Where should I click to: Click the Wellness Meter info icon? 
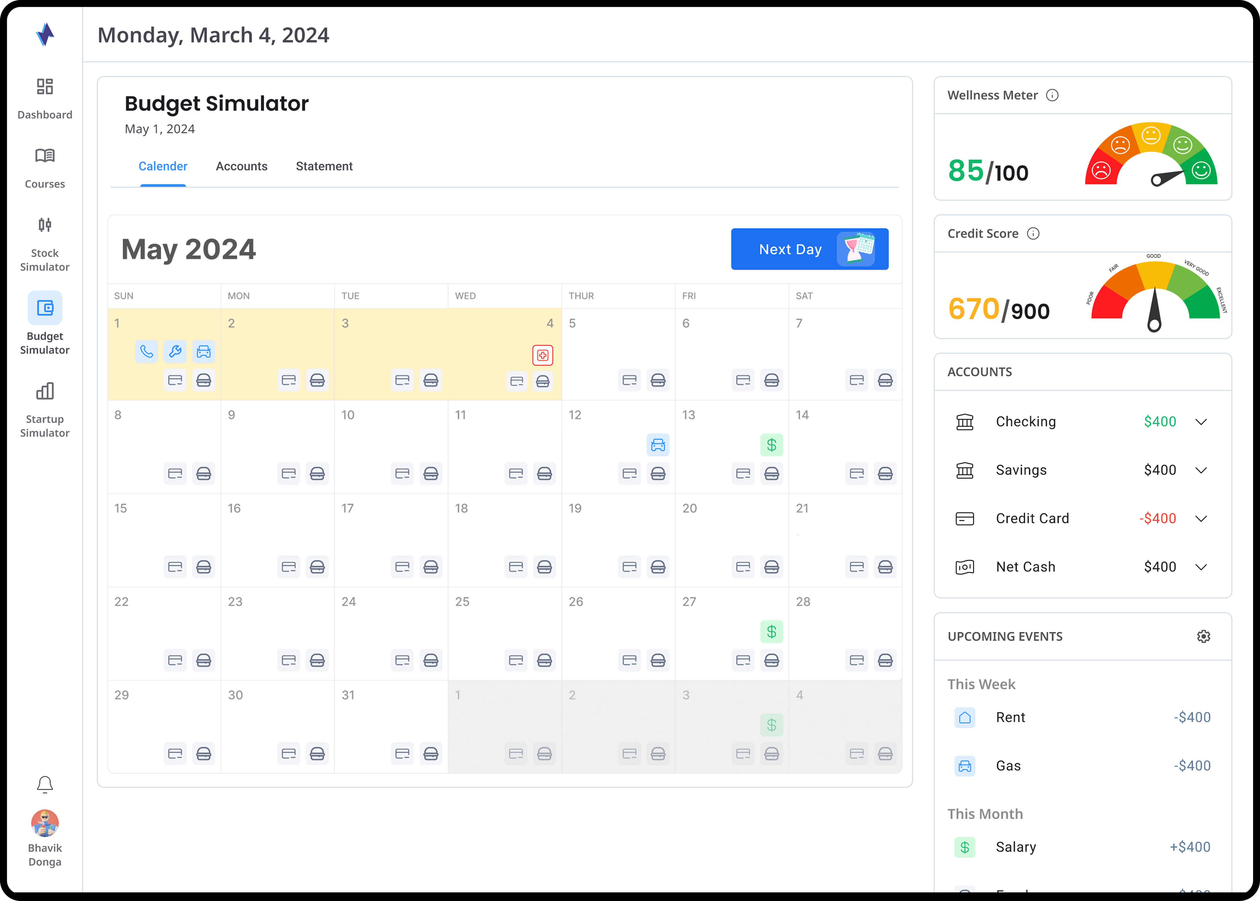pos(1052,95)
